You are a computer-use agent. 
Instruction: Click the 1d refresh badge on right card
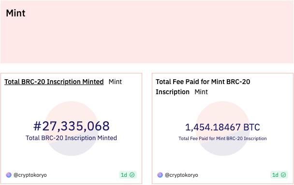(x=279, y=175)
